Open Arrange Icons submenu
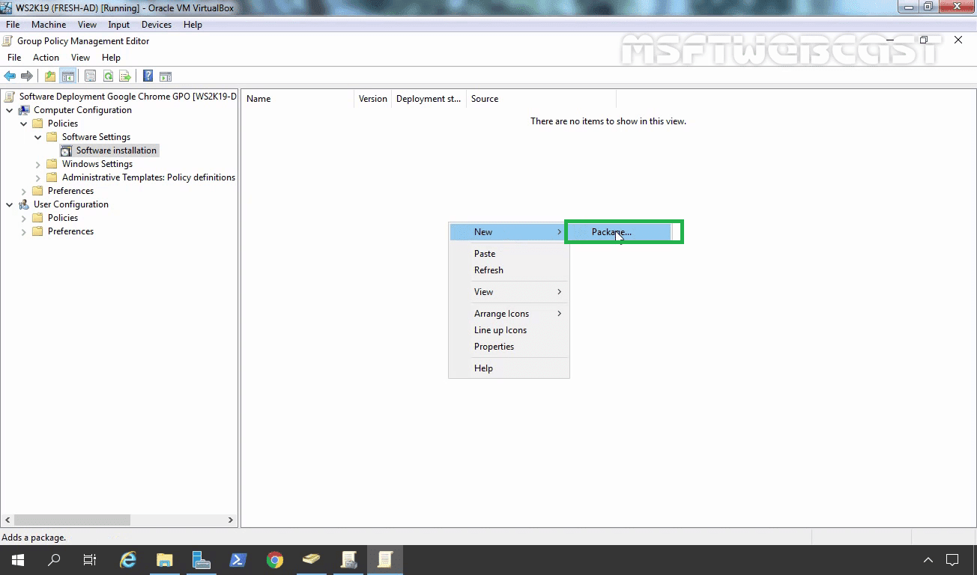 pos(508,314)
